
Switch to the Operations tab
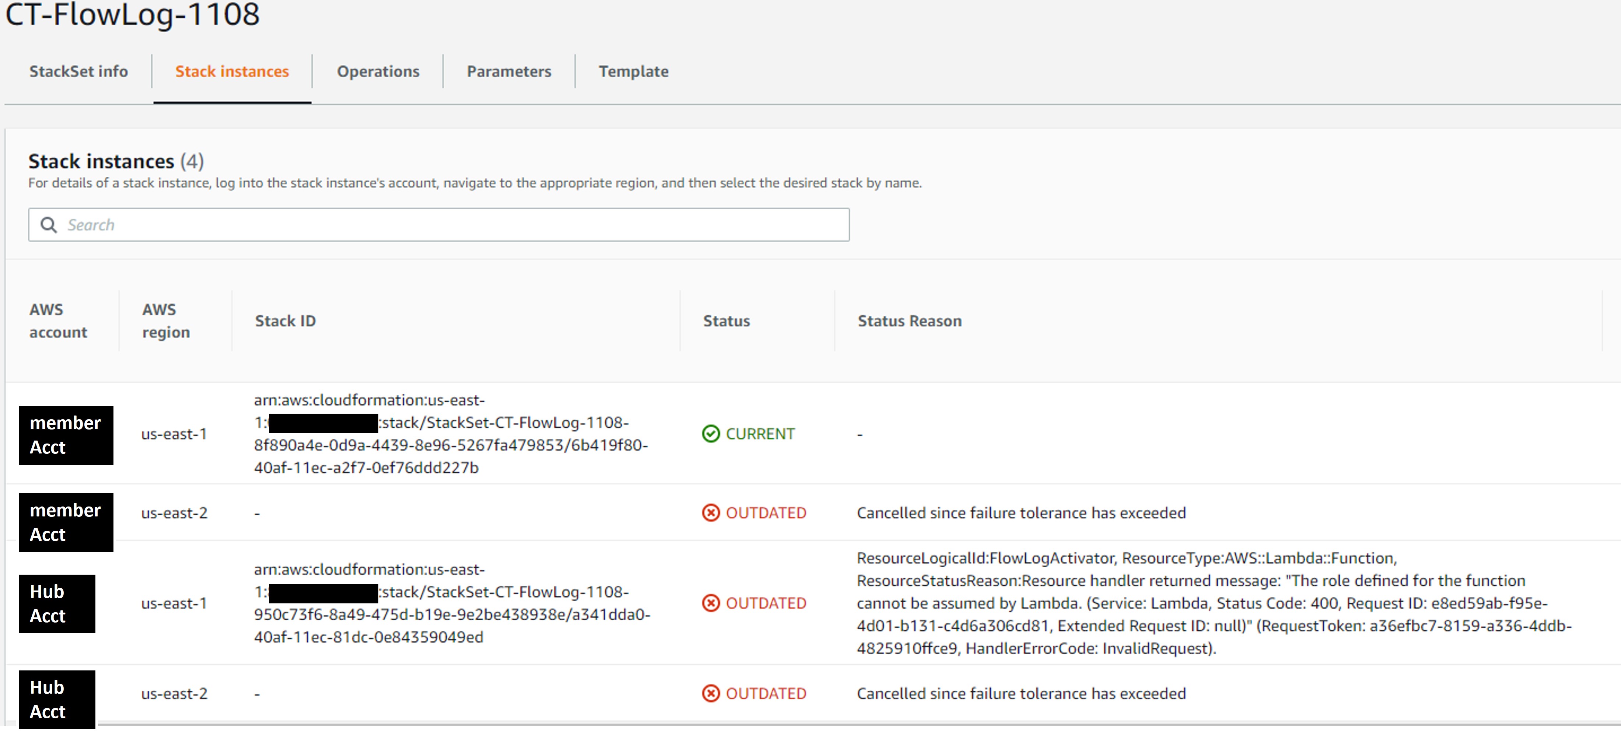pyautogui.click(x=378, y=72)
